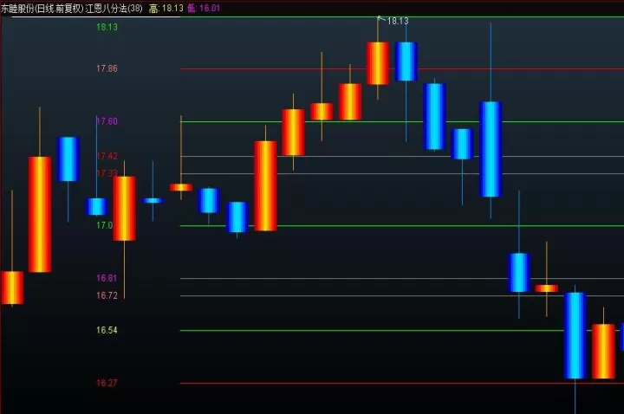This screenshot has height=414, width=624.
Task: Select the 江恩八分法(38) indicator title
Action: 114,9
